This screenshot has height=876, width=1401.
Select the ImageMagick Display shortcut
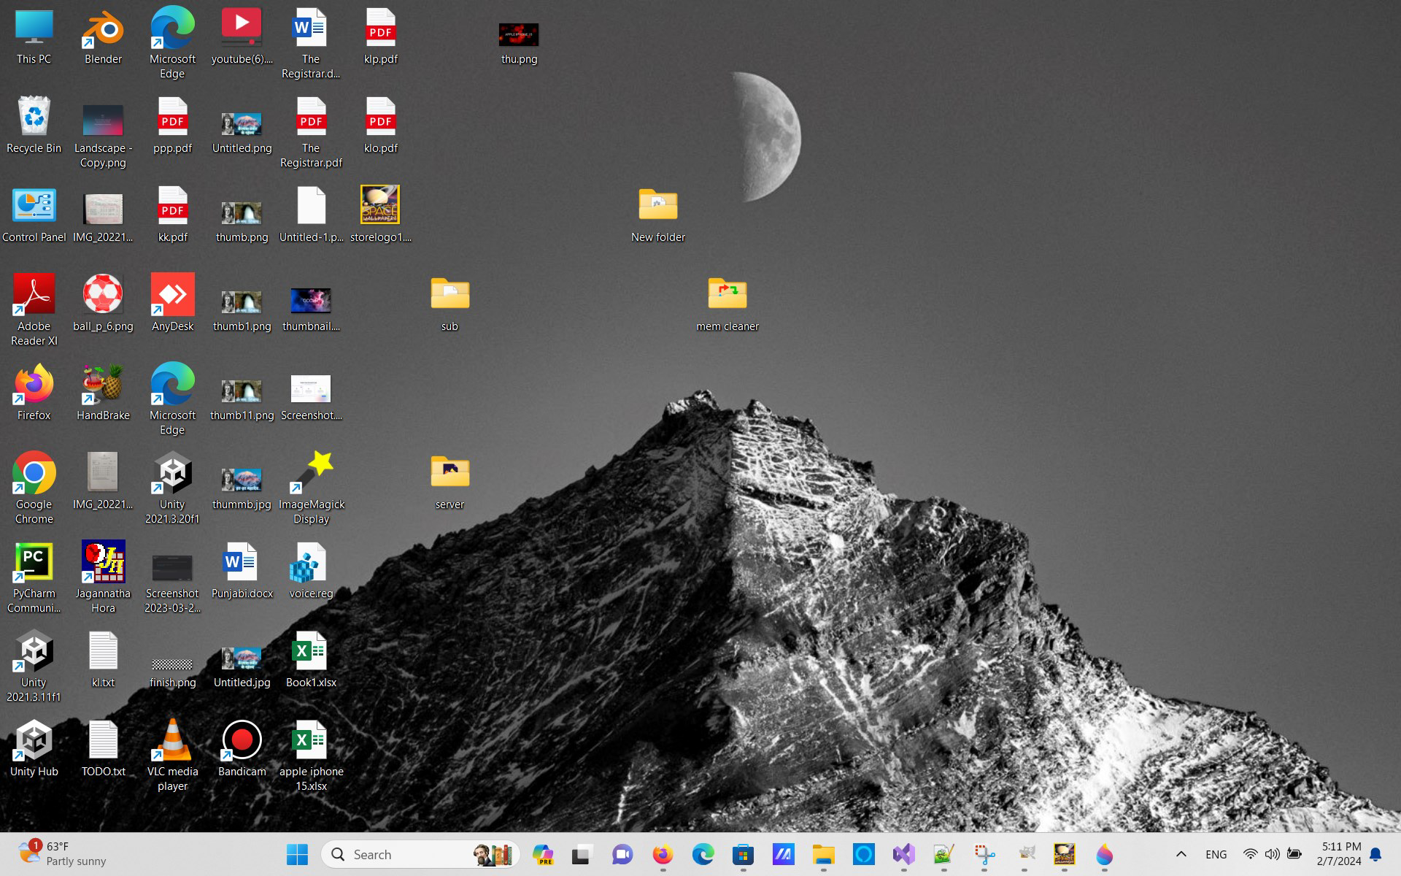click(311, 488)
